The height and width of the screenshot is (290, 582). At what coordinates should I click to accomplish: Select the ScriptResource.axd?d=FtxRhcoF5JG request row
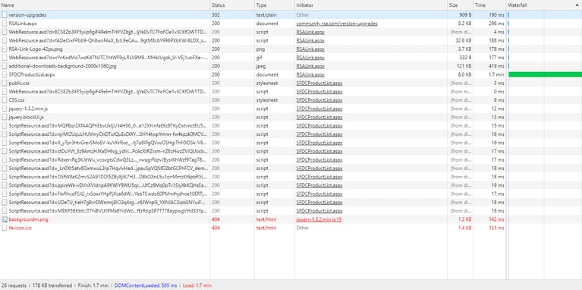[291, 194]
